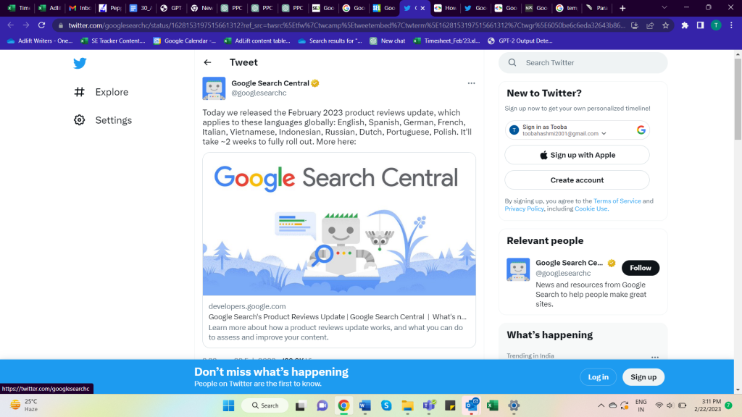
Task: Open the Settings navigation item
Action: [103, 120]
